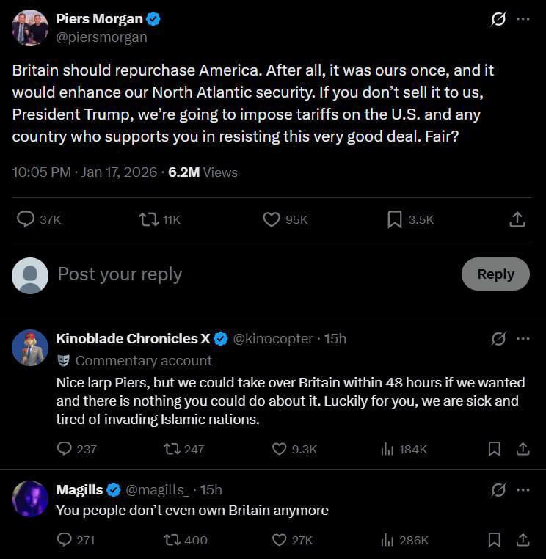This screenshot has width=546, height=559.
Task: Click the Grok icon on Piers Morgan's post
Action: click(x=498, y=20)
